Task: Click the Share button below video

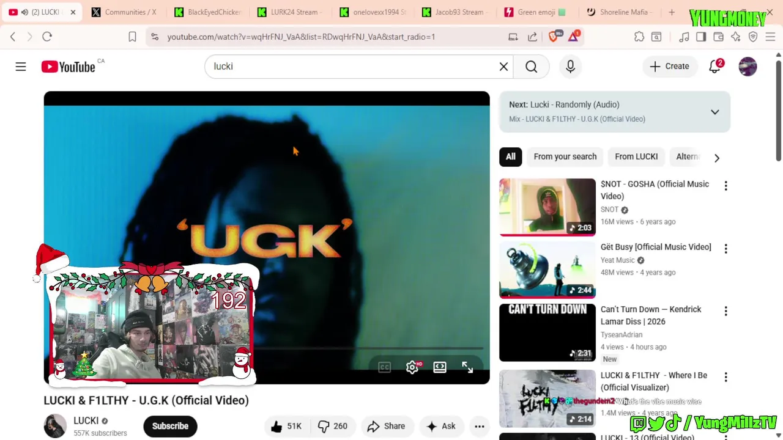Action: tap(386, 426)
